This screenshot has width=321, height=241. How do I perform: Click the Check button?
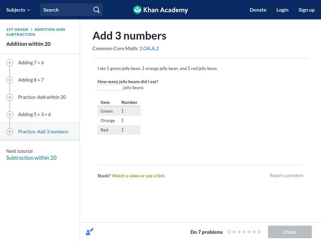point(290,232)
